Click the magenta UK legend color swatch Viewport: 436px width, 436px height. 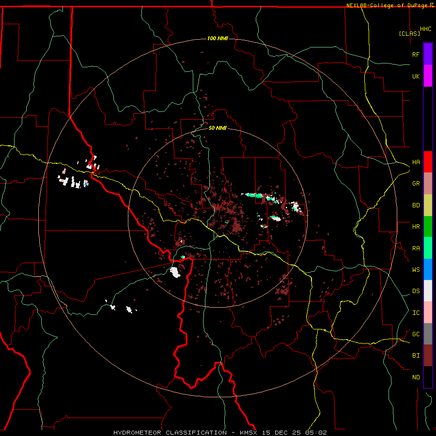[428, 76]
